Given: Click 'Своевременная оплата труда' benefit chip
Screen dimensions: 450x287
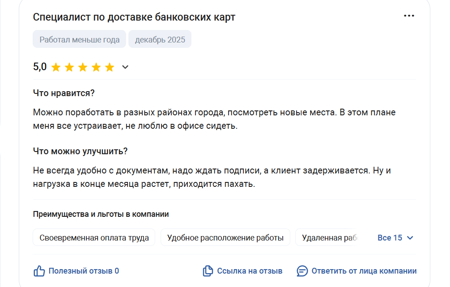Looking at the screenshot, I should coord(94,238).
